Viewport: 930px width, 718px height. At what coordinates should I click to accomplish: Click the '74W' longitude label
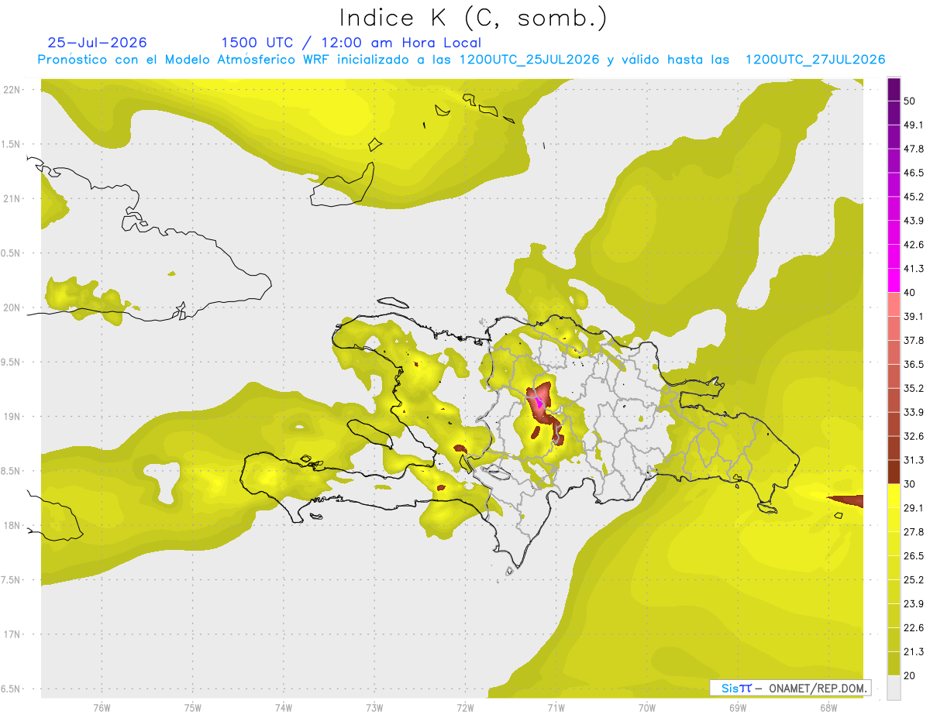[283, 708]
